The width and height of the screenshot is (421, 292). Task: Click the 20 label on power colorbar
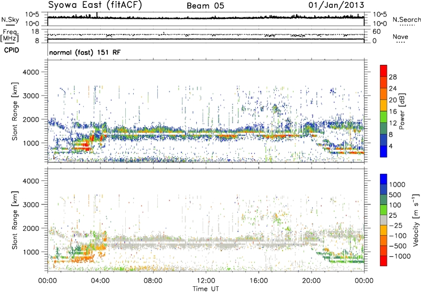click(393, 100)
